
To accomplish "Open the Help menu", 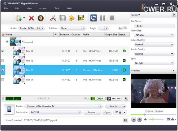I will pyautogui.click(x=70, y=8).
